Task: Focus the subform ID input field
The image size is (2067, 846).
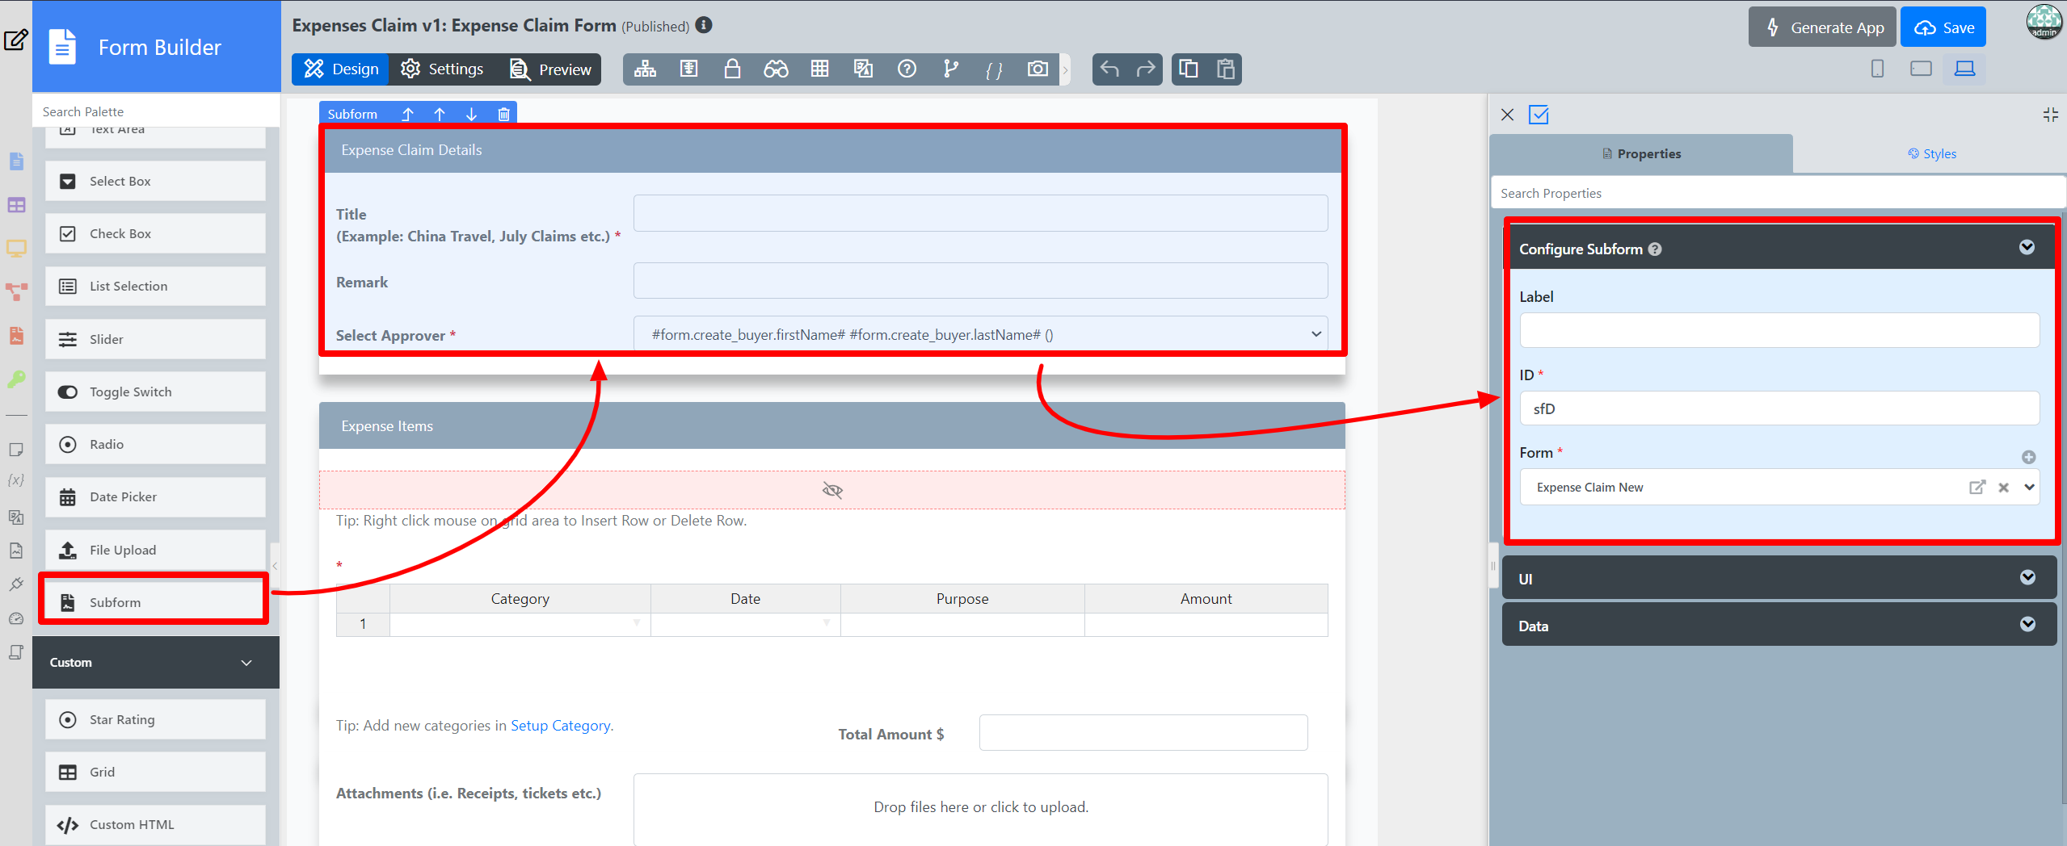Action: pyautogui.click(x=1779, y=408)
